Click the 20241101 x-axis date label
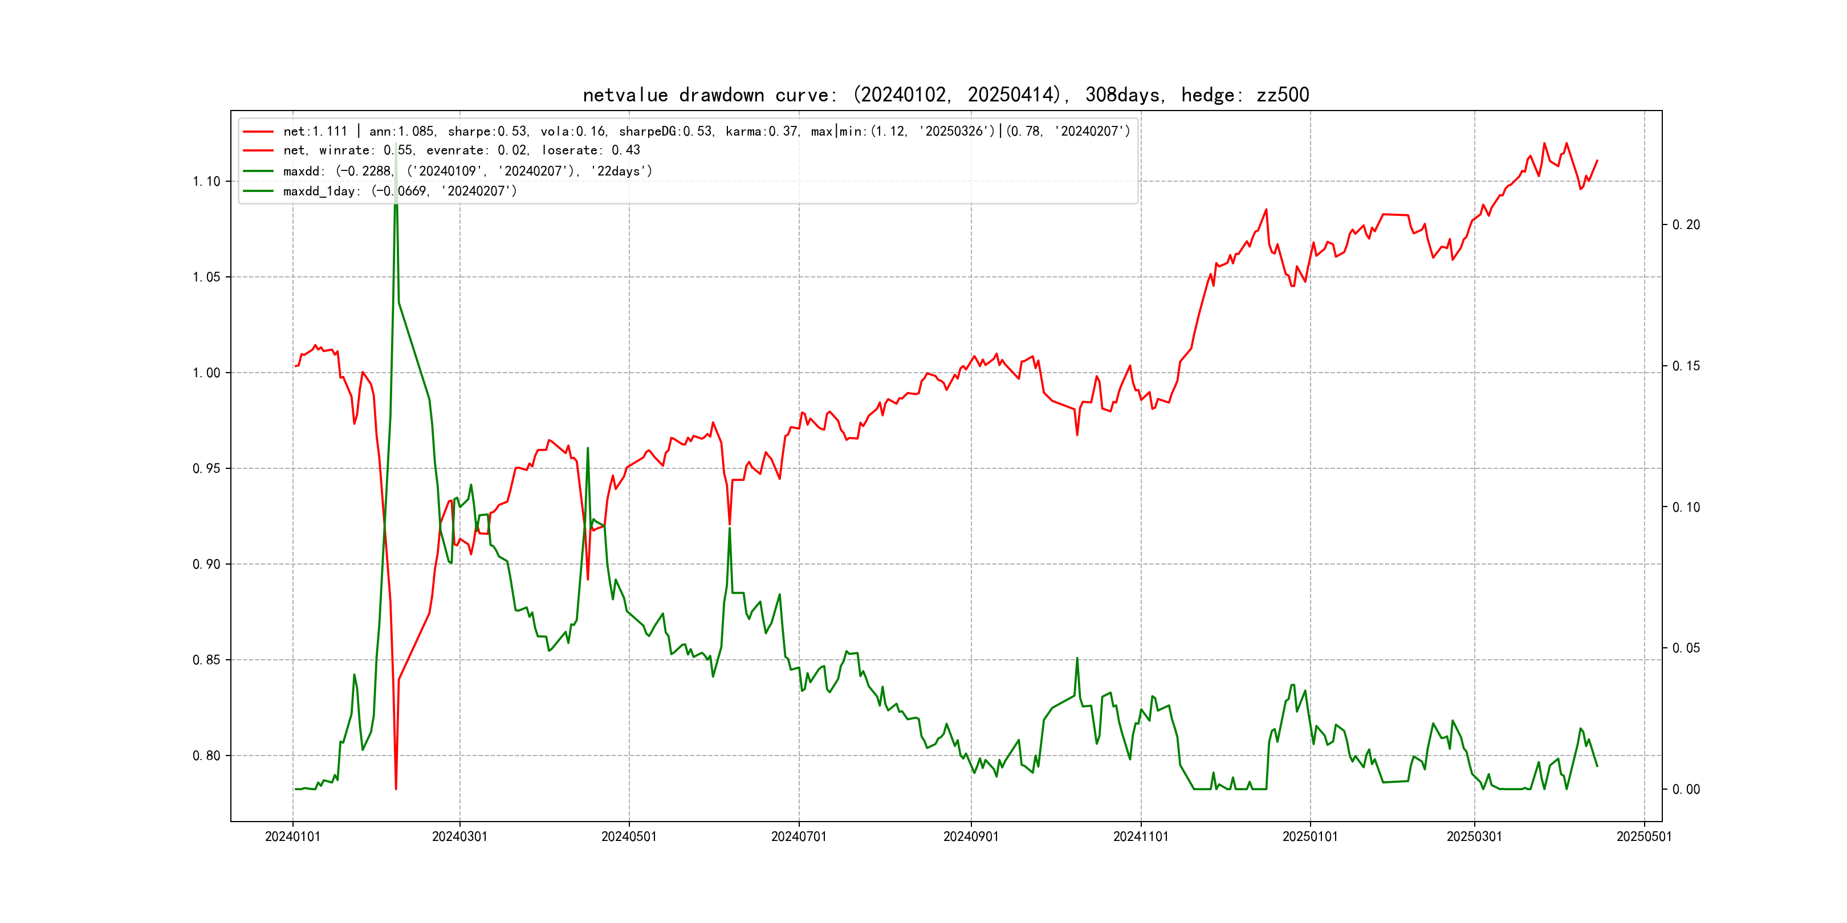The height and width of the screenshot is (923, 1847). (1141, 837)
